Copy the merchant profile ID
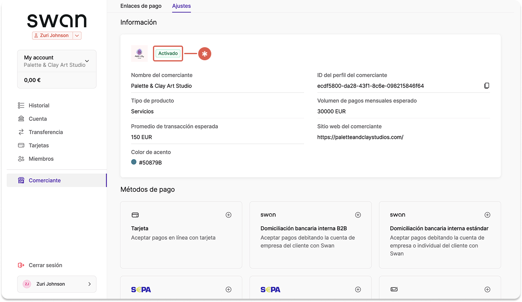 point(487,86)
